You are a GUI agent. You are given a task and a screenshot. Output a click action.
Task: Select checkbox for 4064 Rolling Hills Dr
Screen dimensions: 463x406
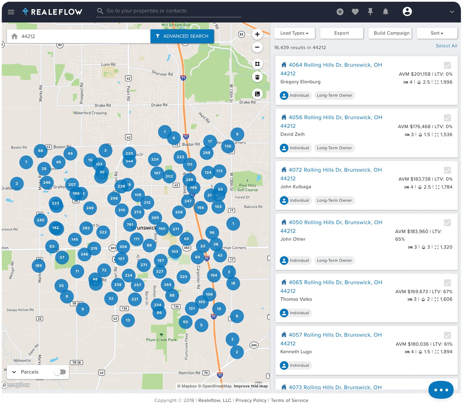[x=448, y=65]
